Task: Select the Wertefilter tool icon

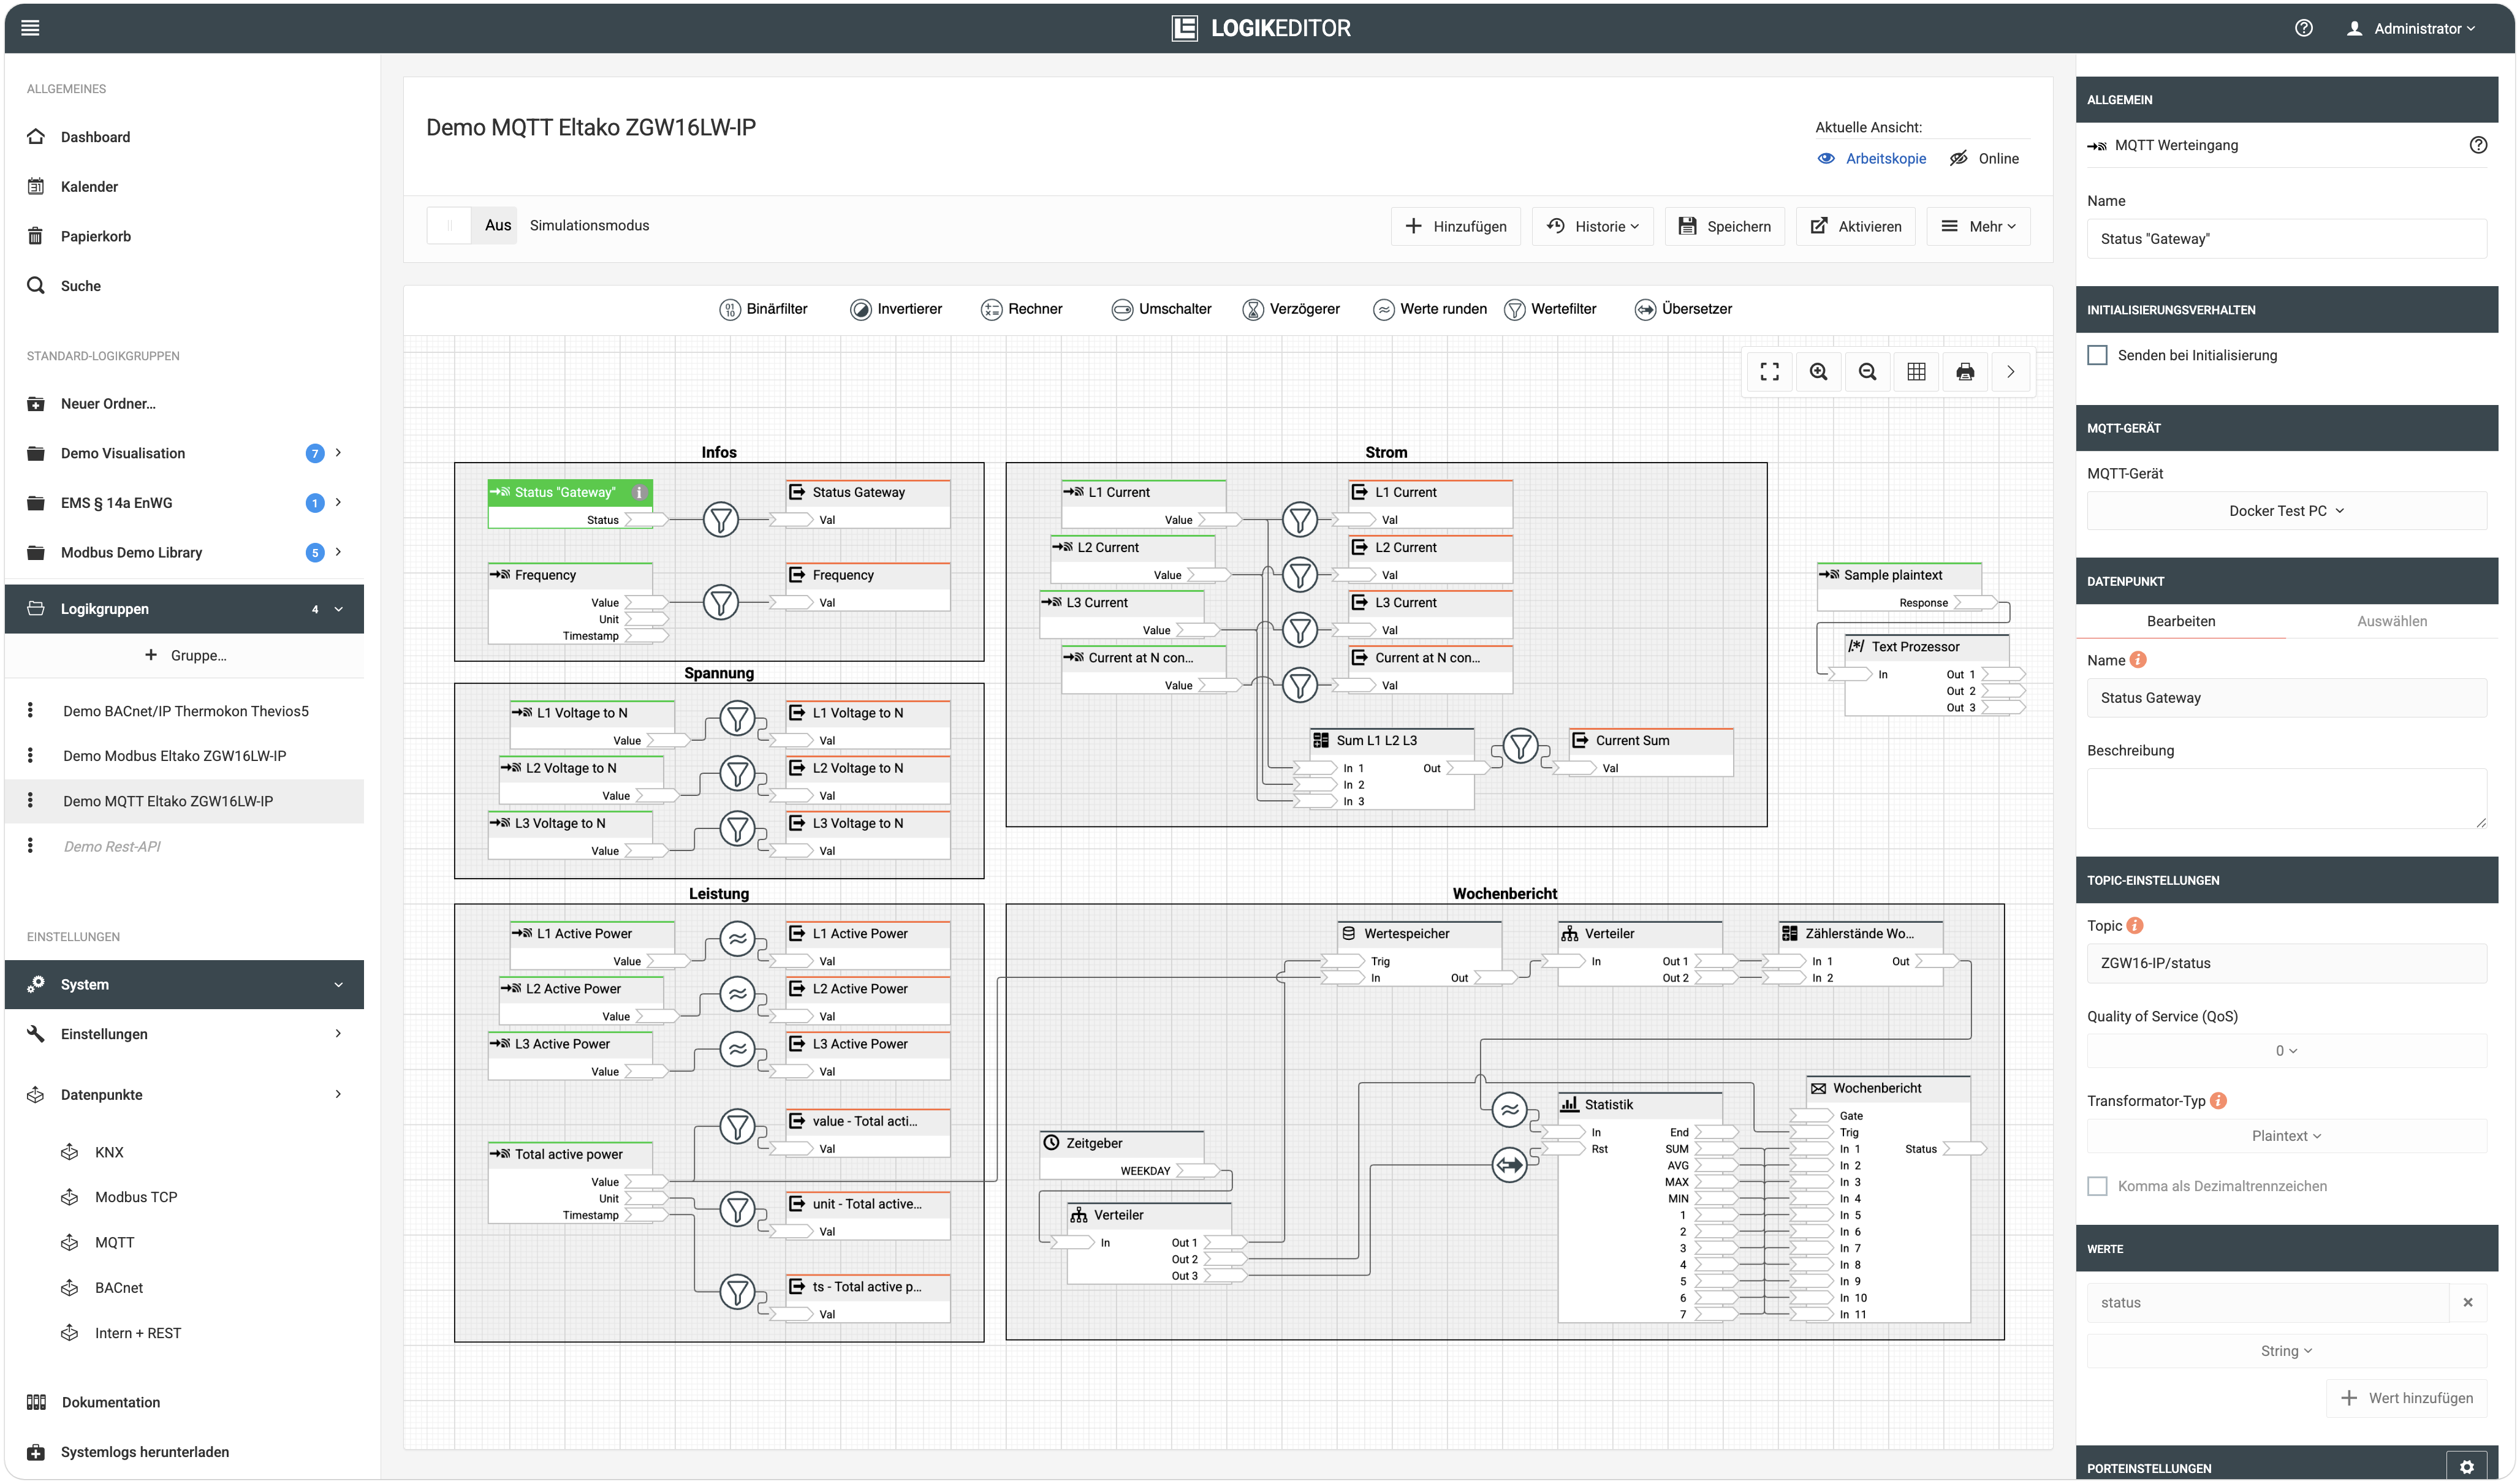Action: (x=1514, y=309)
